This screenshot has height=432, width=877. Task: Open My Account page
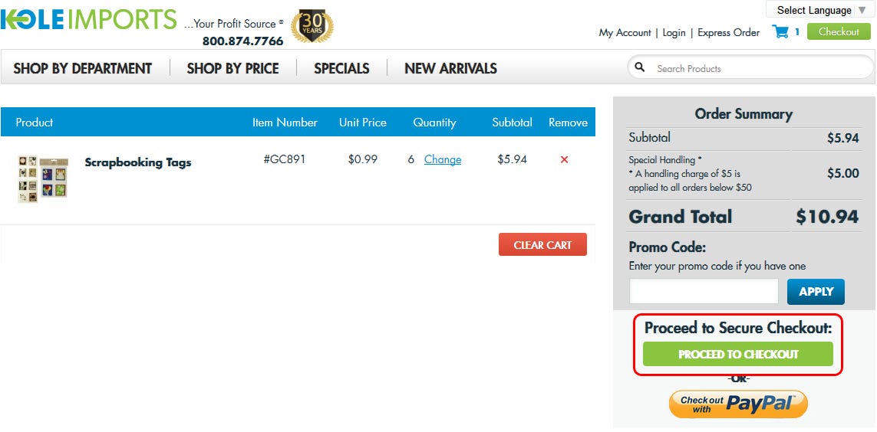(625, 32)
